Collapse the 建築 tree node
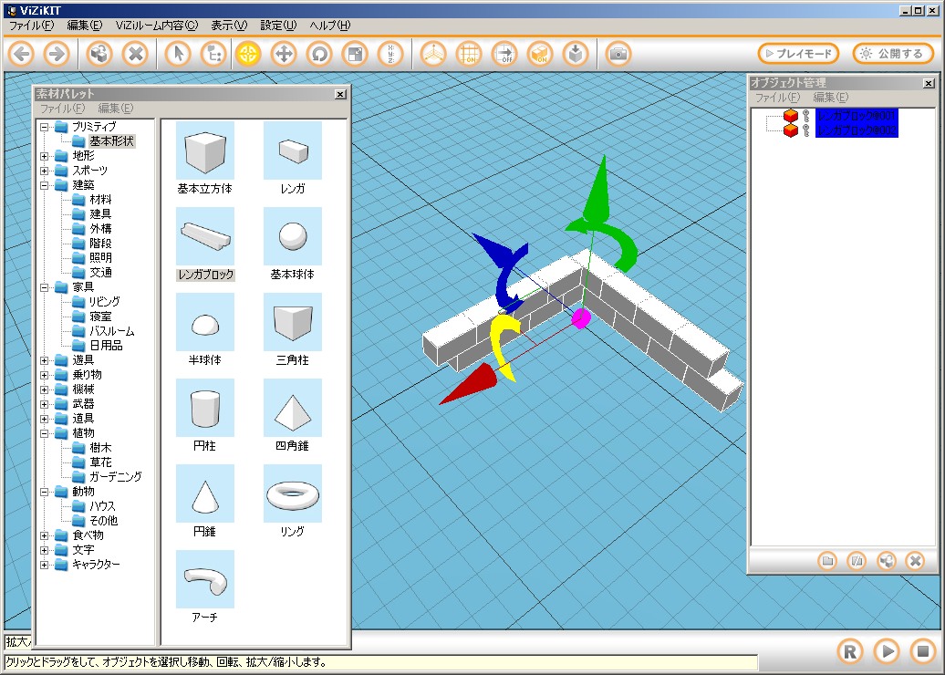Image resolution: width=945 pixels, height=675 pixels. click(44, 185)
